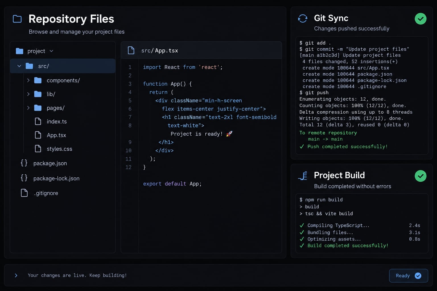Click the Repository Files folder icon in header
437x291 pixels.
[17, 19]
